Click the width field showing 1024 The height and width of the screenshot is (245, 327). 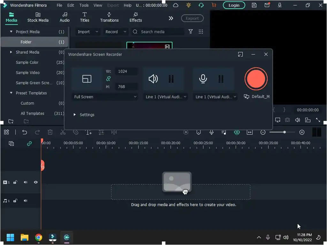tap(126, 71)
